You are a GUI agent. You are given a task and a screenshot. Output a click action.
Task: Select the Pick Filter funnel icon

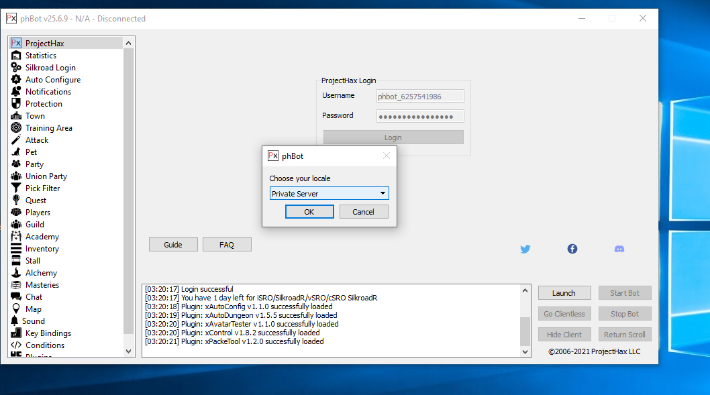pyautogui.click(x=16, y=188)
